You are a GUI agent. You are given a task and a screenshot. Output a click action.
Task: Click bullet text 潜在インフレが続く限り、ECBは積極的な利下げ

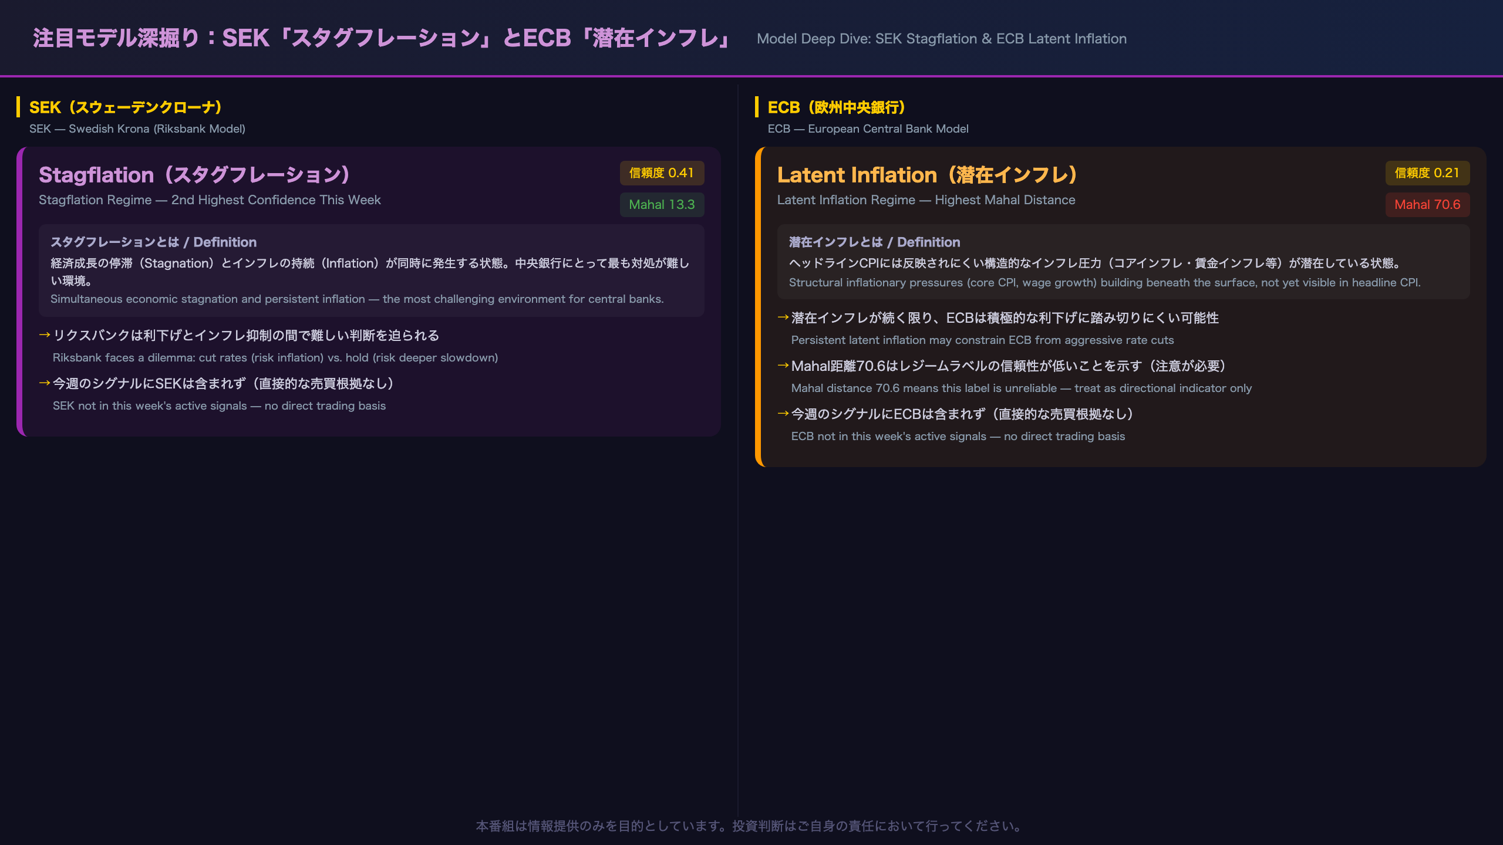click(1005, 317)
